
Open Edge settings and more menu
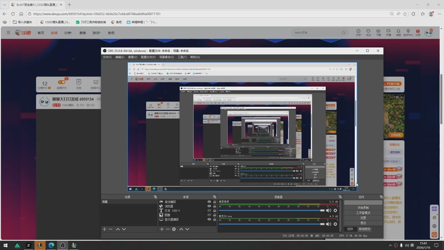pyautogui.click(x=439, y=13)
